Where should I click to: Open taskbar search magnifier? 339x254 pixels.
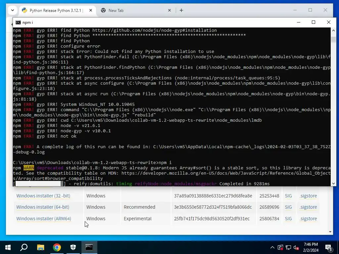tap(24, 247)
